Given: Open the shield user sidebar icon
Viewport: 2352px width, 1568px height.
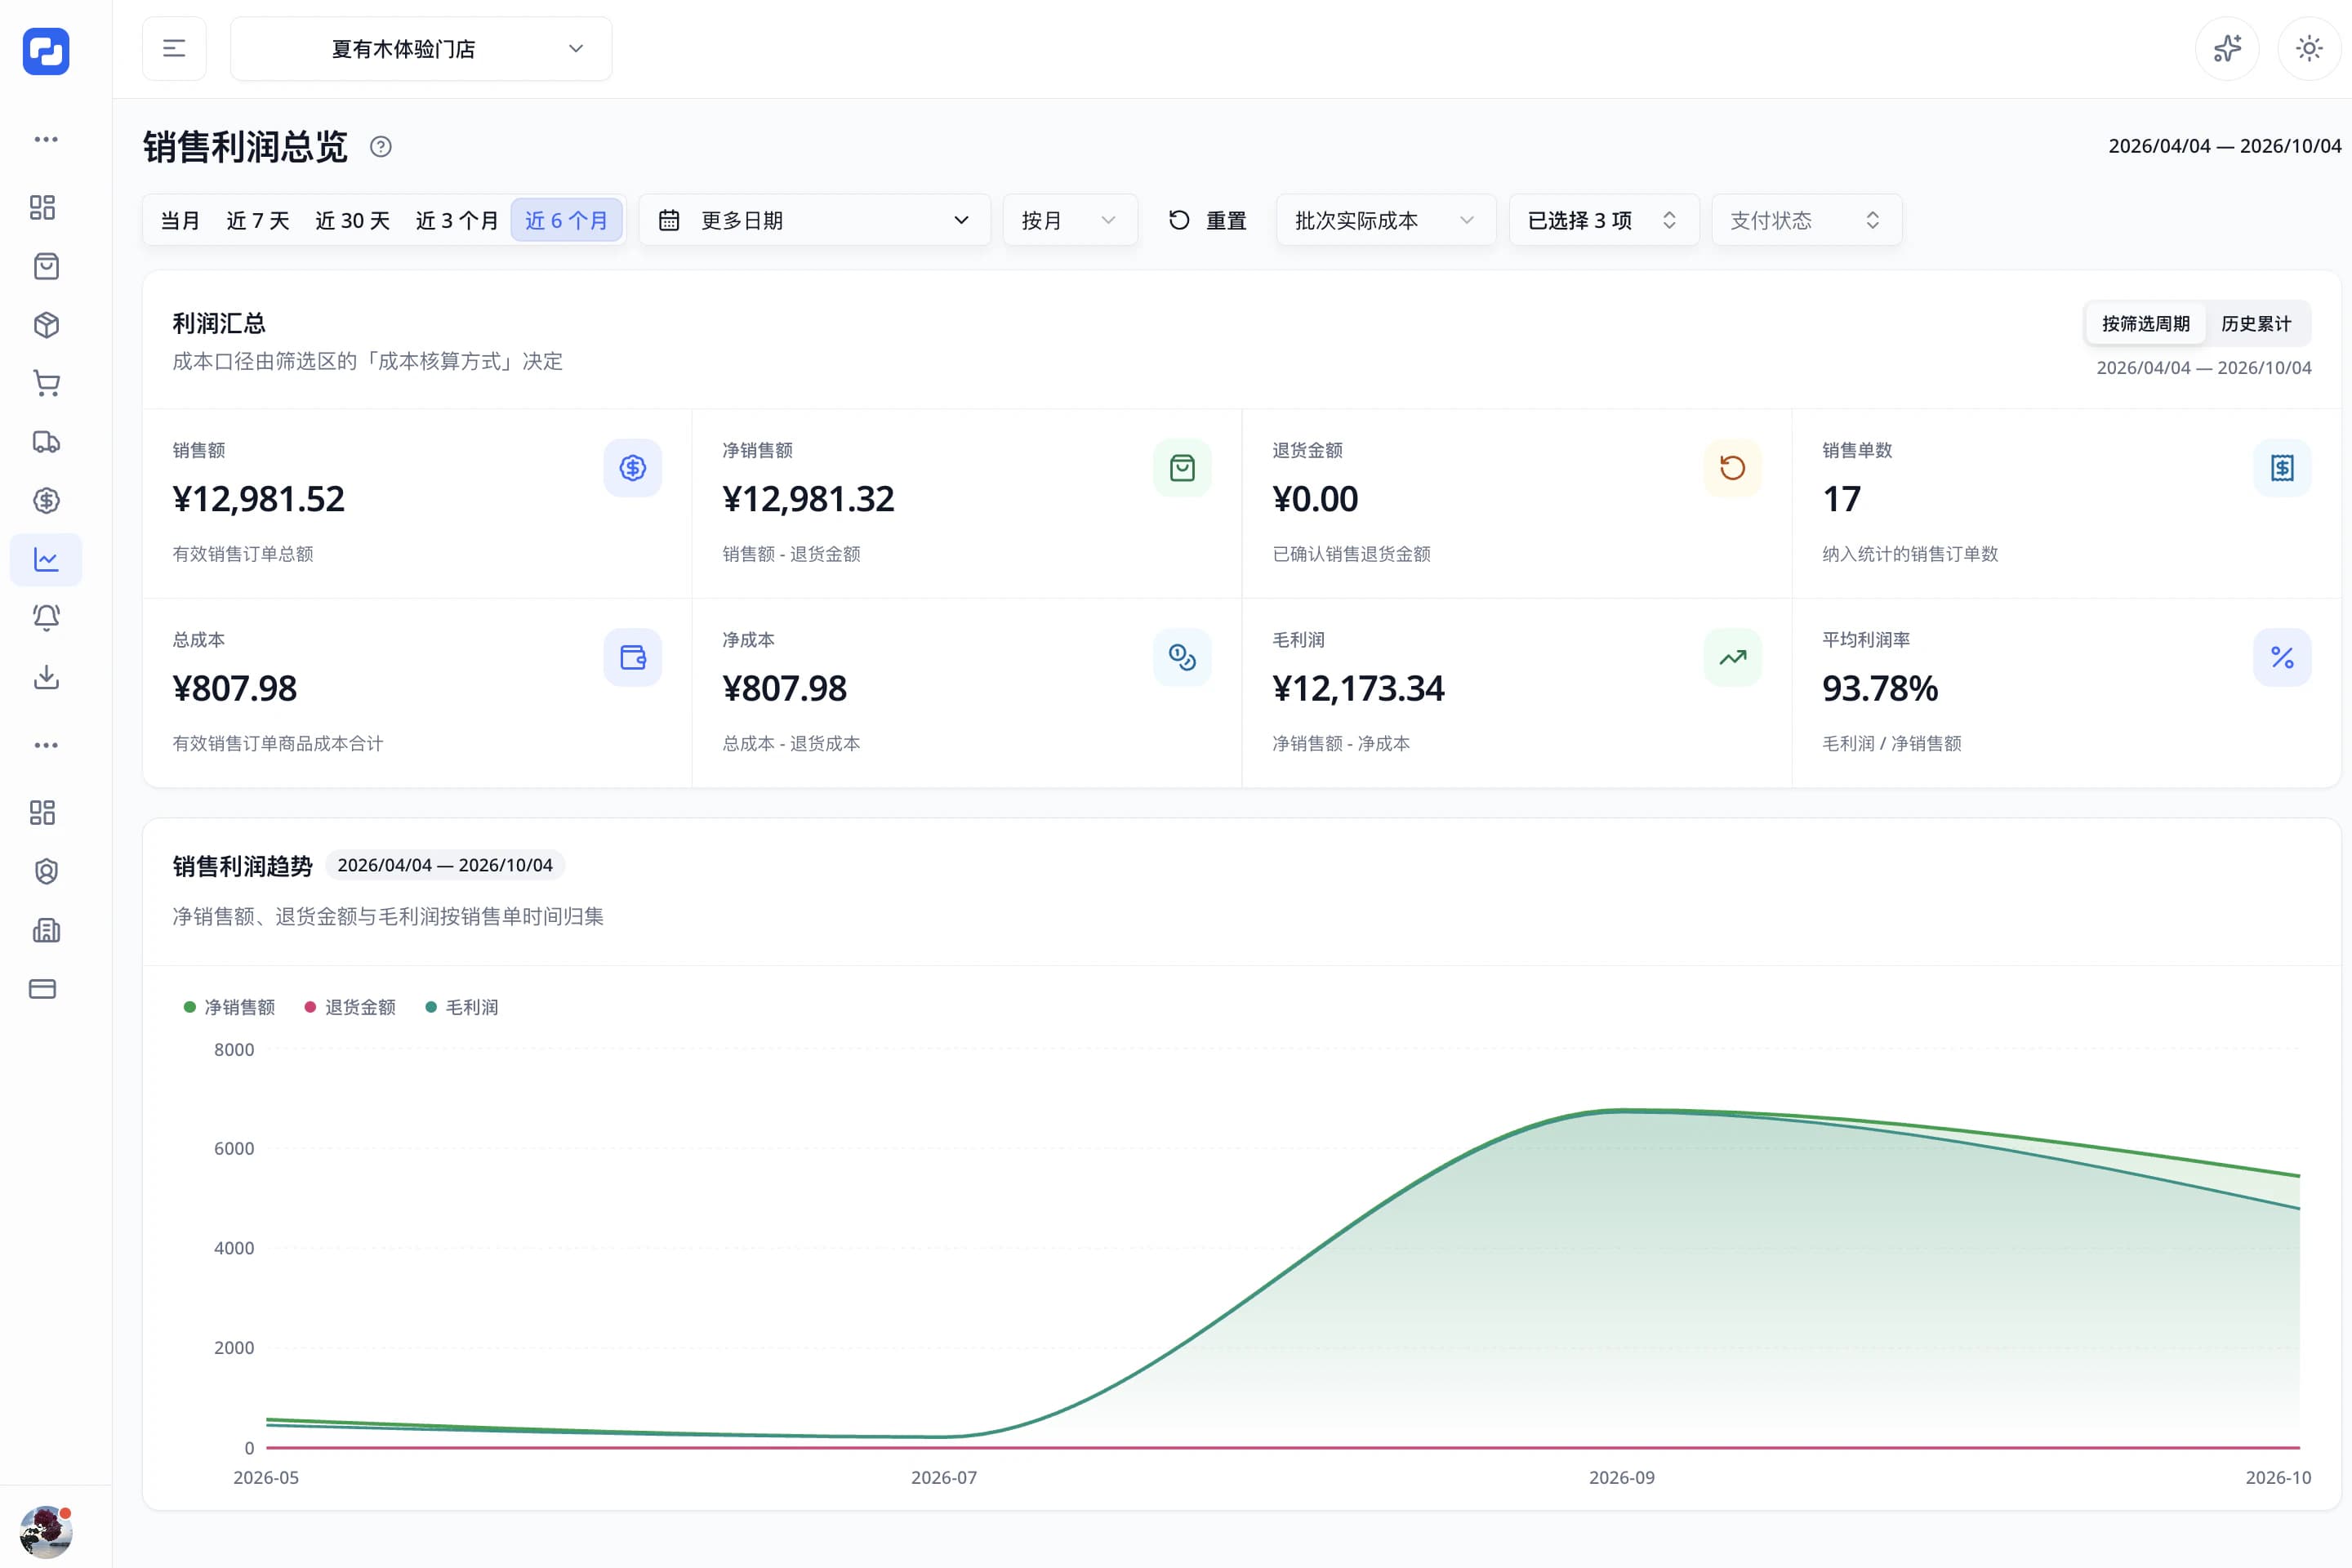Looking at the screenshot, I should tap(46, 871).
